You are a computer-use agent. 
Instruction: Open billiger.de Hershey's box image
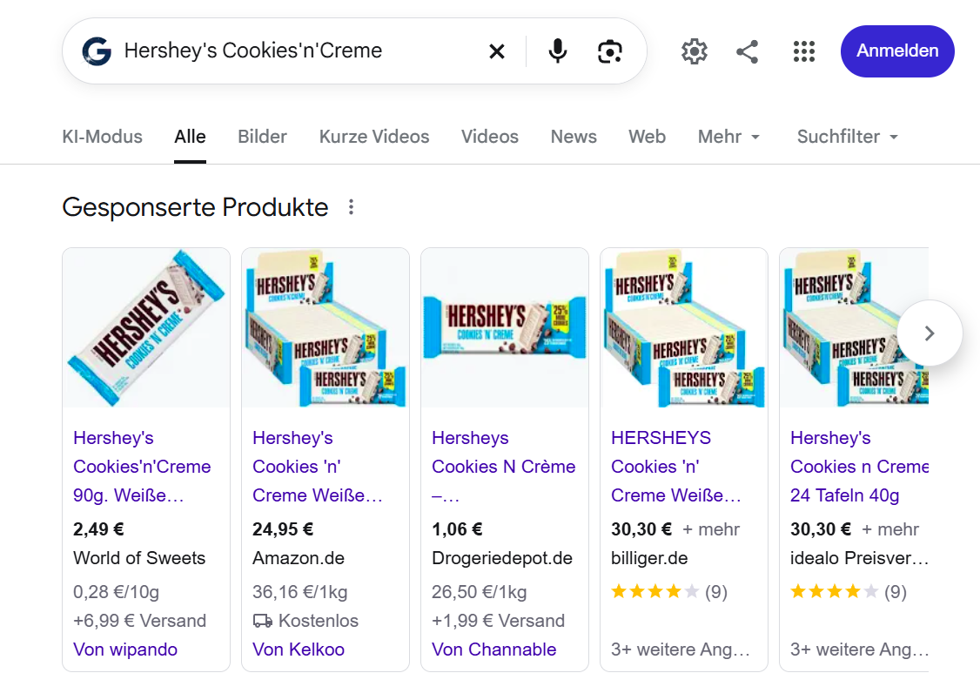[684, 328]
